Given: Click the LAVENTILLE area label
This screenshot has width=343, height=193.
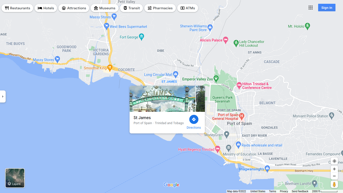Looking at the screenshot, I should [x=278, y=159].
